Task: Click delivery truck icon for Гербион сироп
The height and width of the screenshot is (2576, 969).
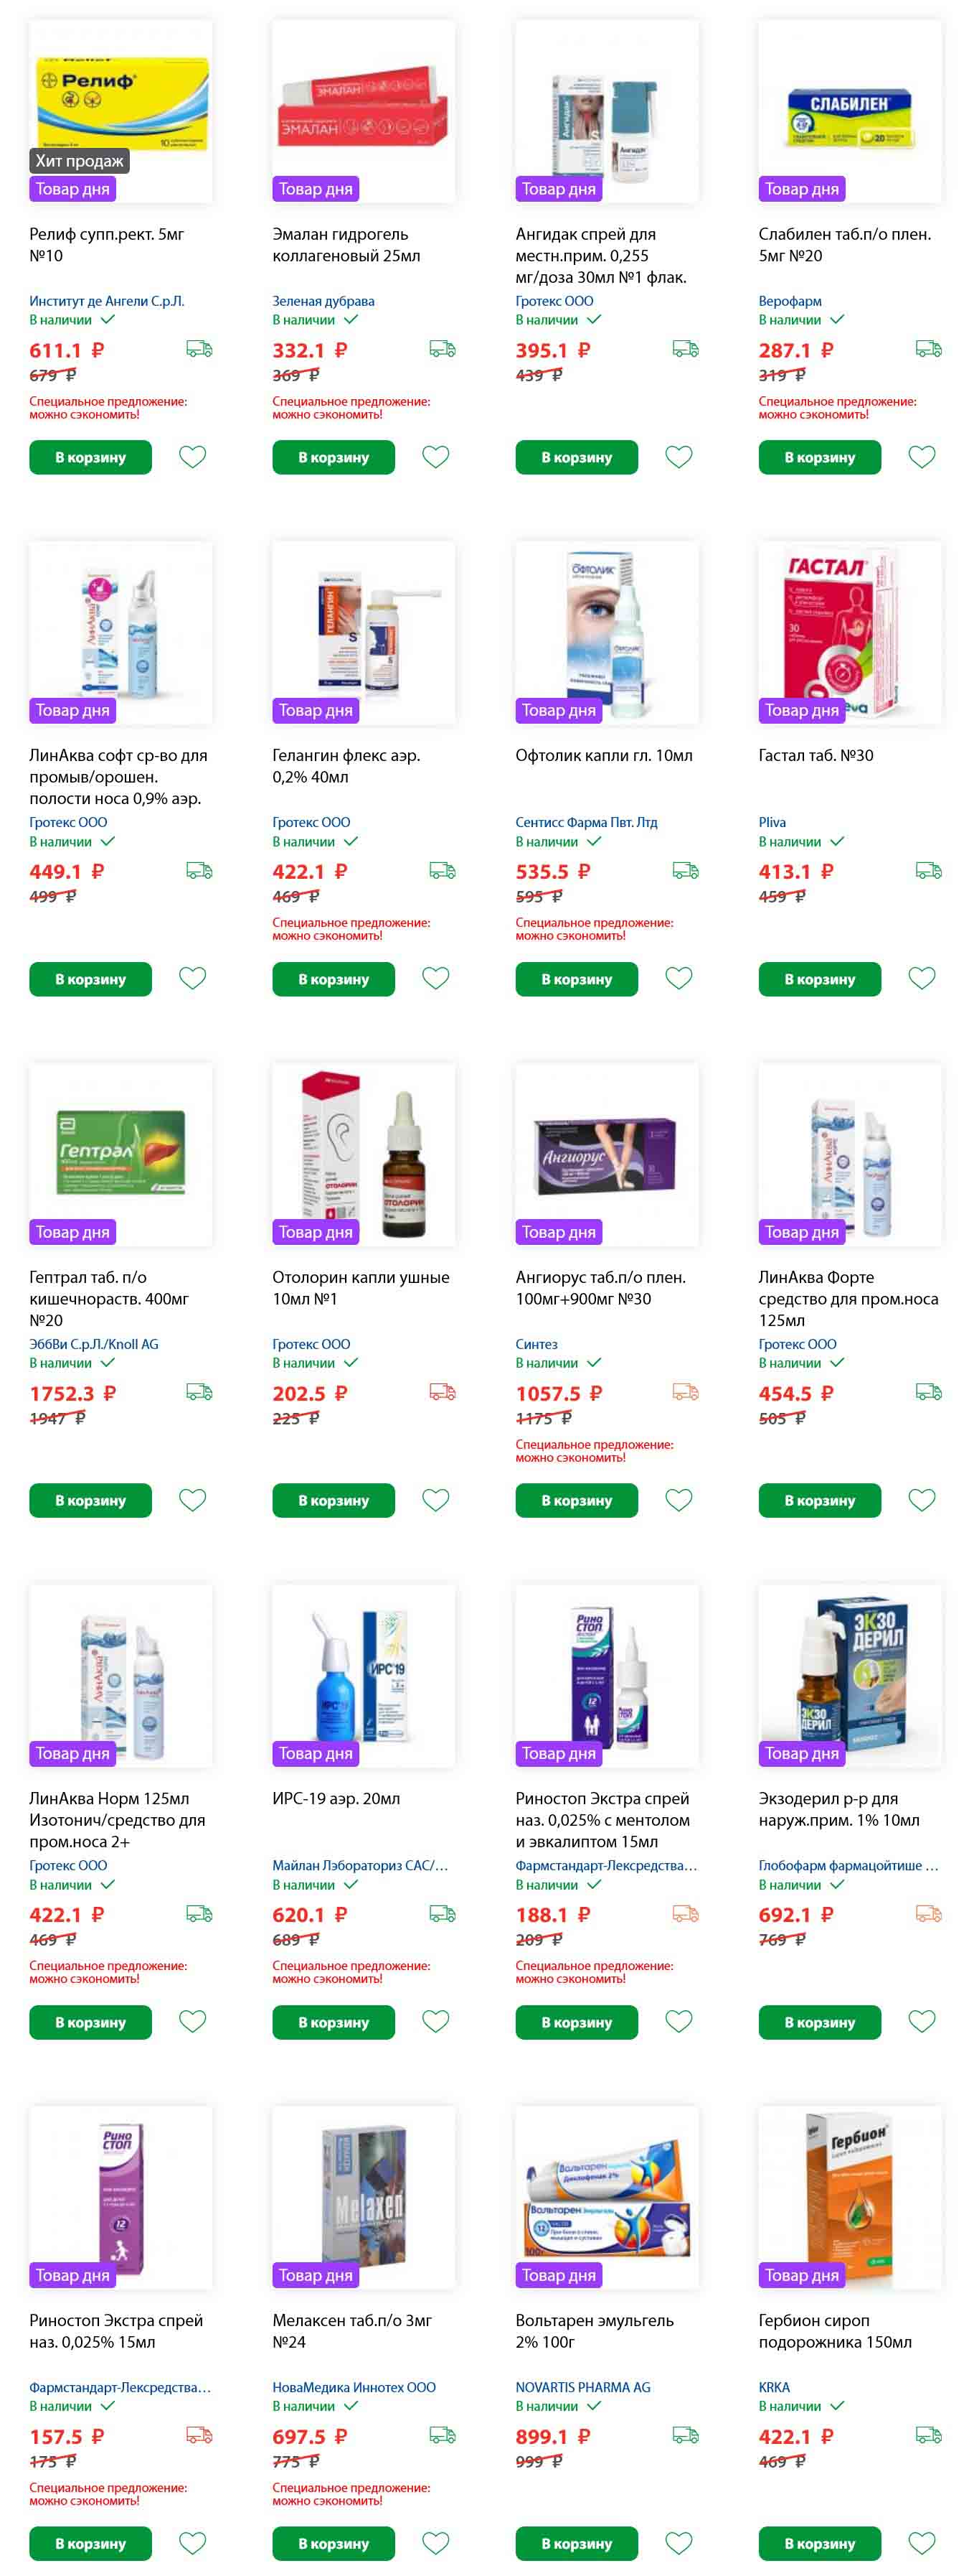Action: click(929, 2435)
